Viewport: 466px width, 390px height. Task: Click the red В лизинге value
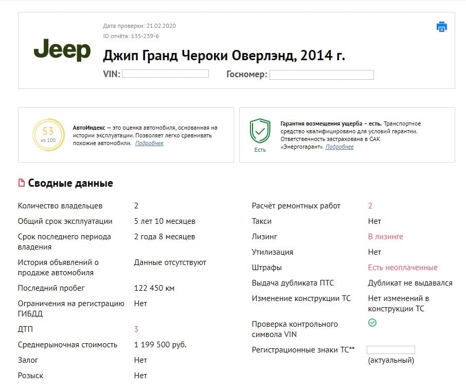pos(385,237)
